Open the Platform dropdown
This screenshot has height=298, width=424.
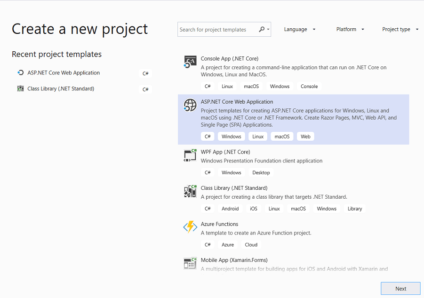coord(350,29)
